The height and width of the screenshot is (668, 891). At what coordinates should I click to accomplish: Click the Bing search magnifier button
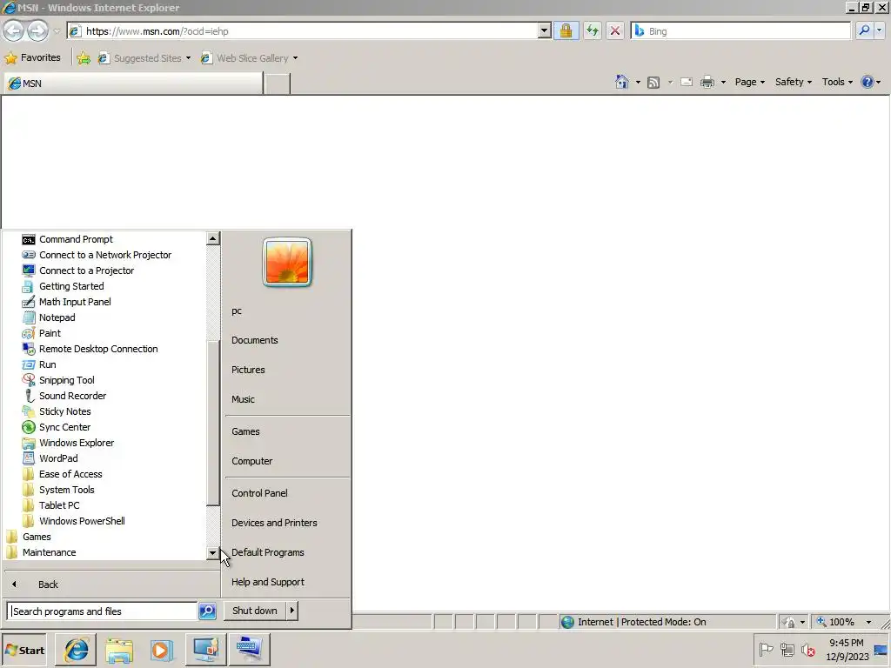click(864, 30)
